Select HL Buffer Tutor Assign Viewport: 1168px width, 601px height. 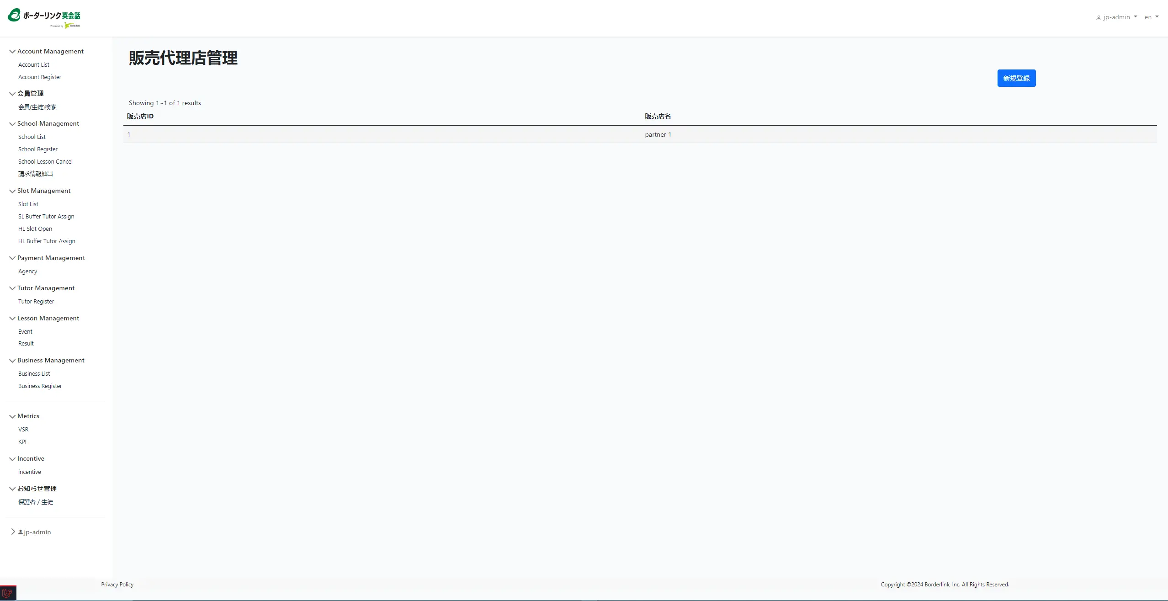(47, 241)
